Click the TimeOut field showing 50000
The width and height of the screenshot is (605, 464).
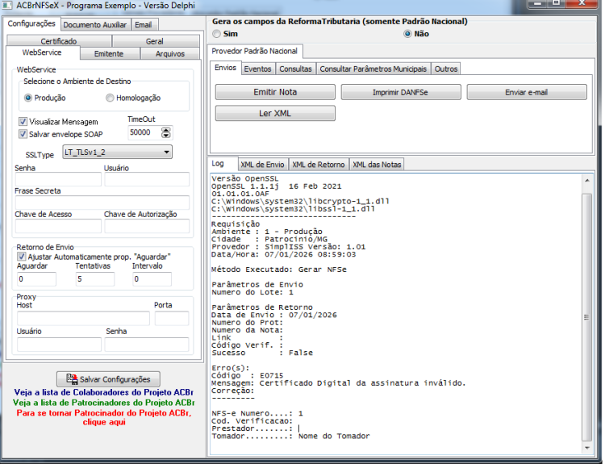click(x=144, y=132)
